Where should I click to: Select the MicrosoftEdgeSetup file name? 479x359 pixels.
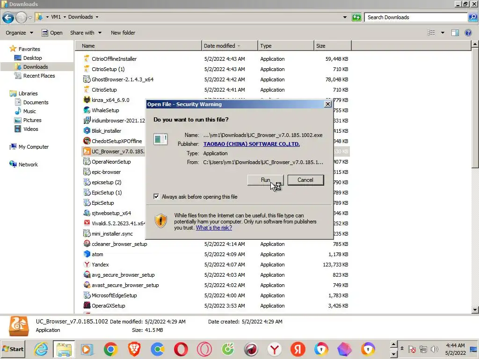pyautogui.click(x=114, y=295)
